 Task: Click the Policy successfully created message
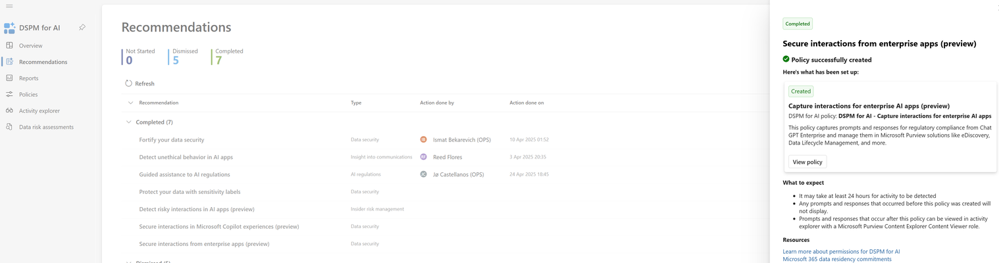click(831, 60)
